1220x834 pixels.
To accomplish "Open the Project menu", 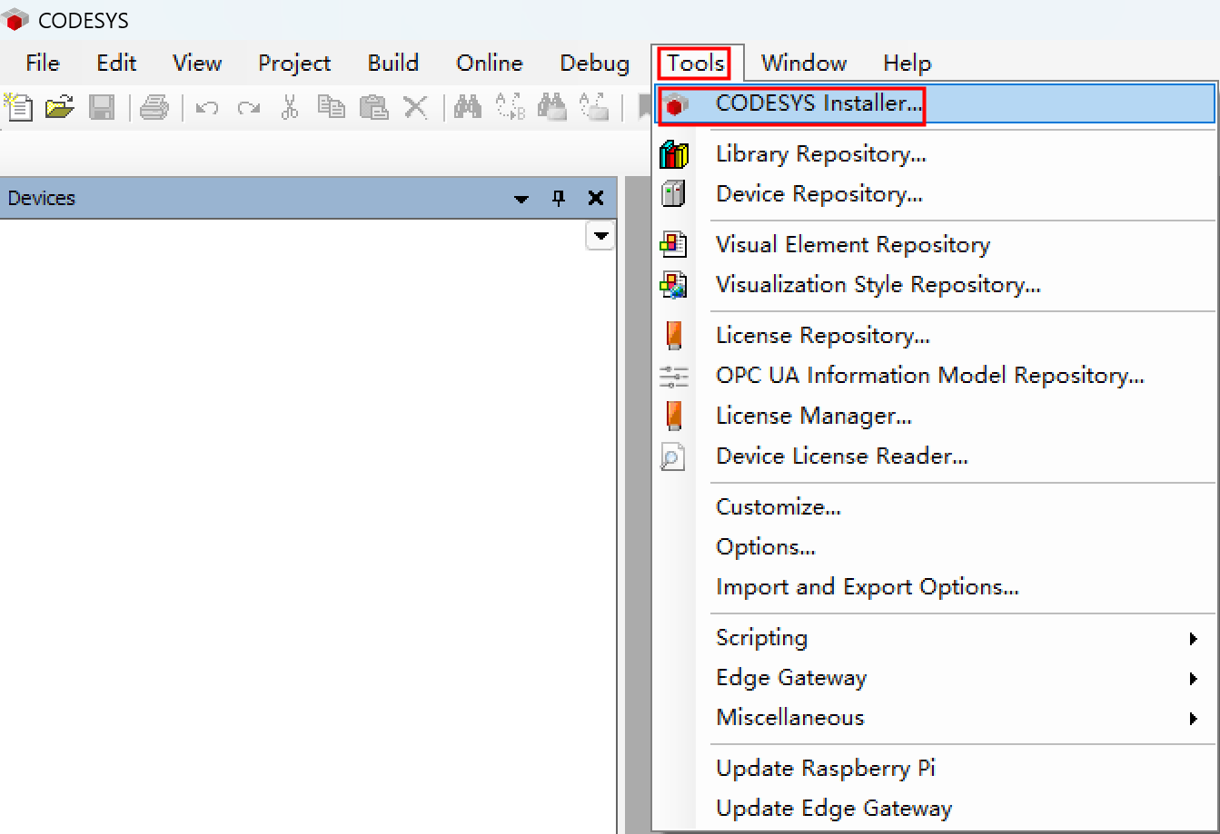I will (x=294, y=63).
